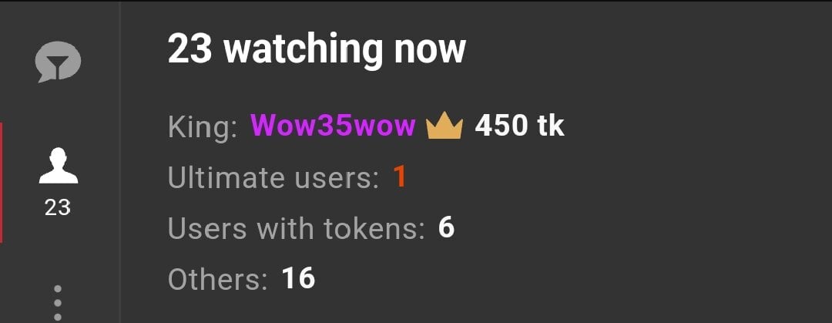Click the red active tab indicator bar
Screen dimensions: 832x323
[x=2, y=182]
